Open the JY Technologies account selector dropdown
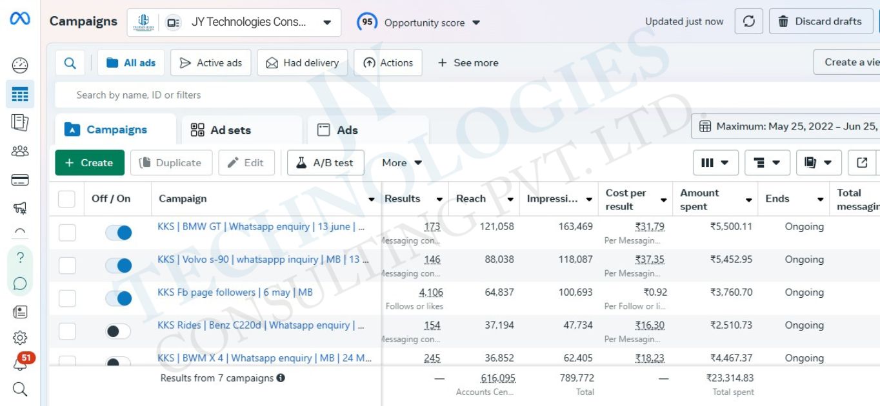The height and width of the screenshot is (406, 880). pos(234,22)
